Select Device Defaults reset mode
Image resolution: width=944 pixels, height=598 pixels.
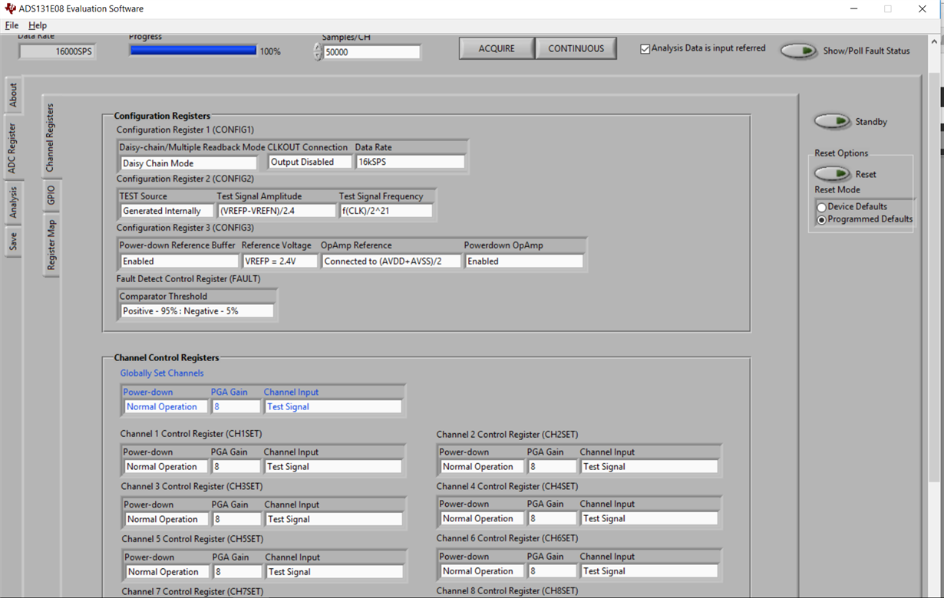(x=821, y=207)
